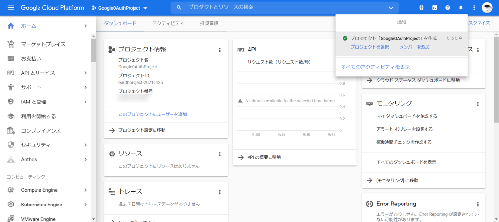Switch to the 推奨事項 tab
The width and height of the screenshot is (499, 222).
tap(209, 23)
